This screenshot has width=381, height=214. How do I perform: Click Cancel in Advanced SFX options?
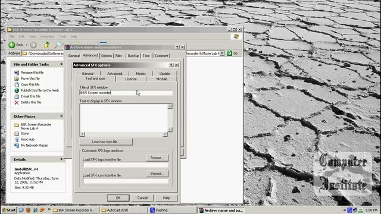(142, 198)
